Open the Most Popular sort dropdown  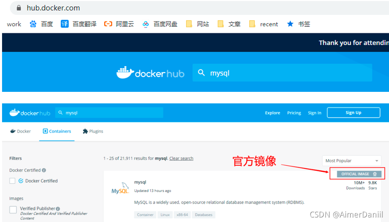tap(352, 161)
